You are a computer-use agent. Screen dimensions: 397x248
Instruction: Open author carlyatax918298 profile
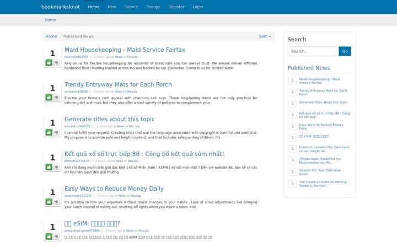pos(76,91)
